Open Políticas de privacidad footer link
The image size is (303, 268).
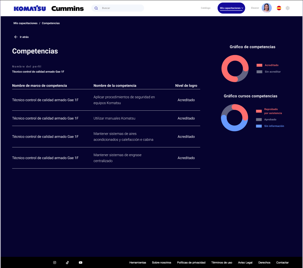191,263
